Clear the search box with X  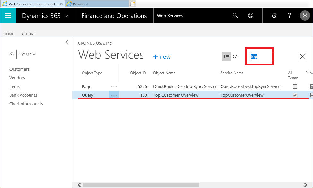tap(303, 56)
